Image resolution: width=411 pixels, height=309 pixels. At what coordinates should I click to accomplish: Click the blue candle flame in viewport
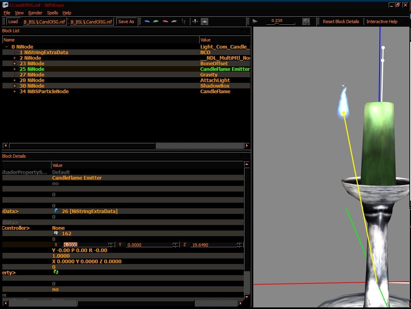click(x=343, y=102)
